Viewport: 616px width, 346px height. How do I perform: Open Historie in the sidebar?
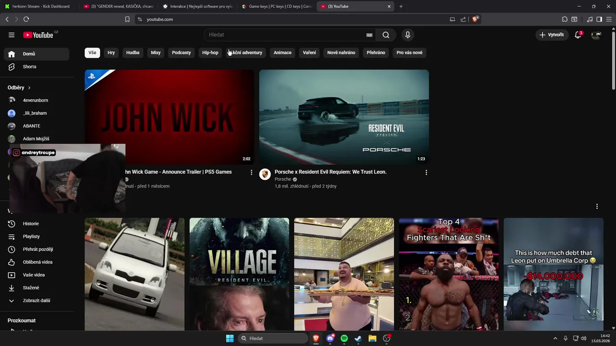click(37, 223)
